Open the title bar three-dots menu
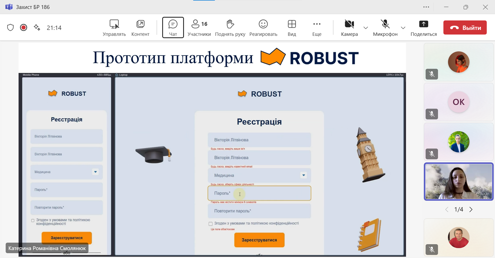Screen dimensions: 495x258 pyautogui.click(x=426, y=7)
